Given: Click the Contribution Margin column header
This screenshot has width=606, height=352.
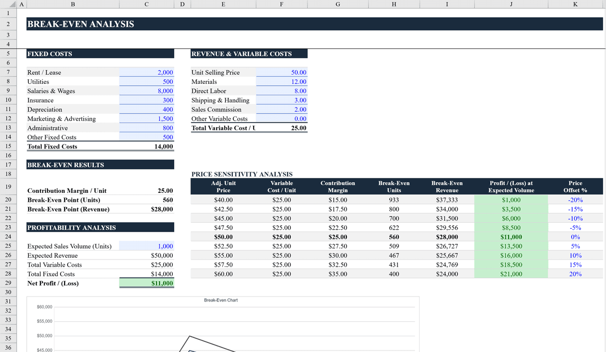Looking at the screenshot, I should (x=338, y=186).
